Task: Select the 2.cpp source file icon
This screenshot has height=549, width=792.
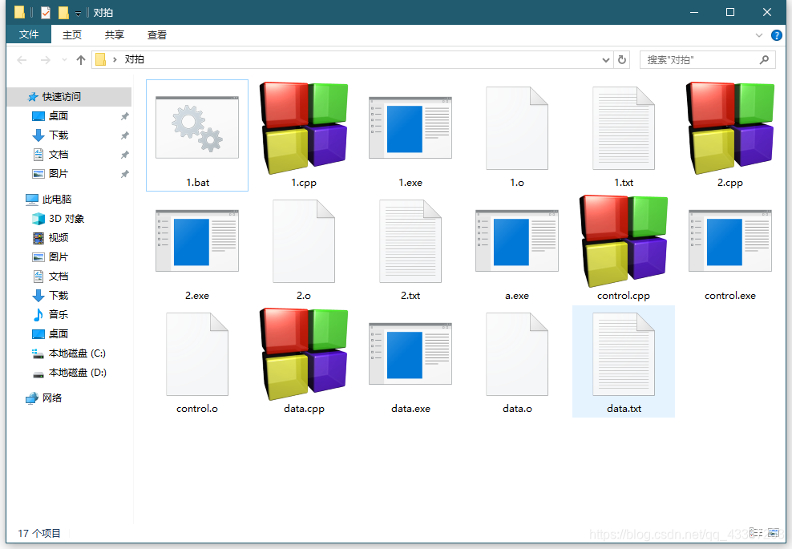Action: click(x=729, y=127)
